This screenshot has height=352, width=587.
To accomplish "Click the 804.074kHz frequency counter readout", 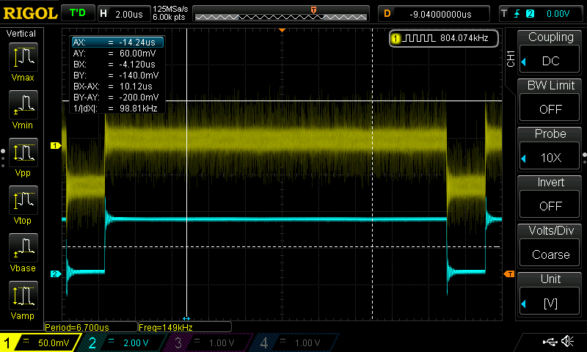I will tap(464, 38).
